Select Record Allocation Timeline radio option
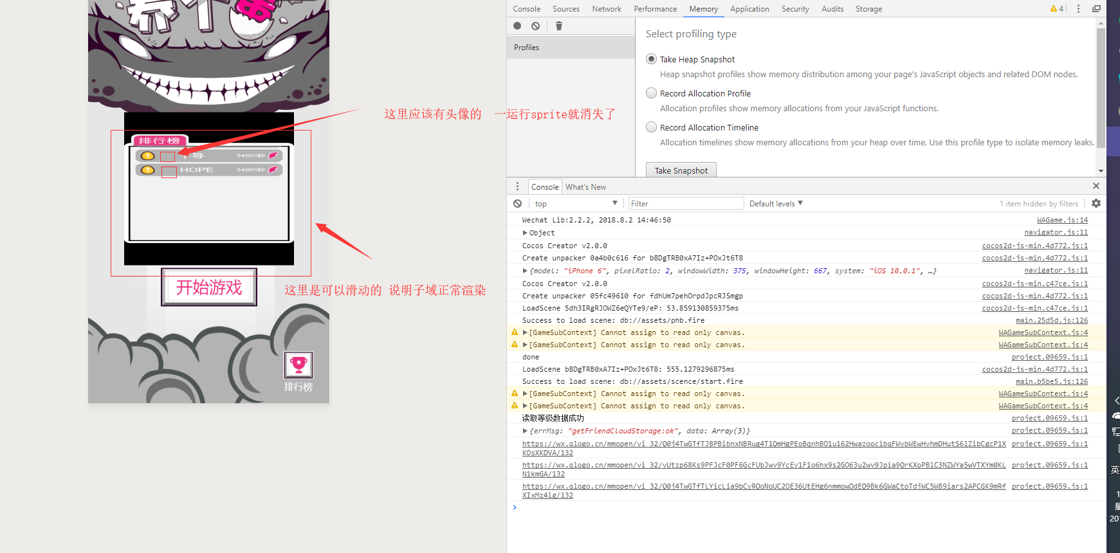 (652, 127)
